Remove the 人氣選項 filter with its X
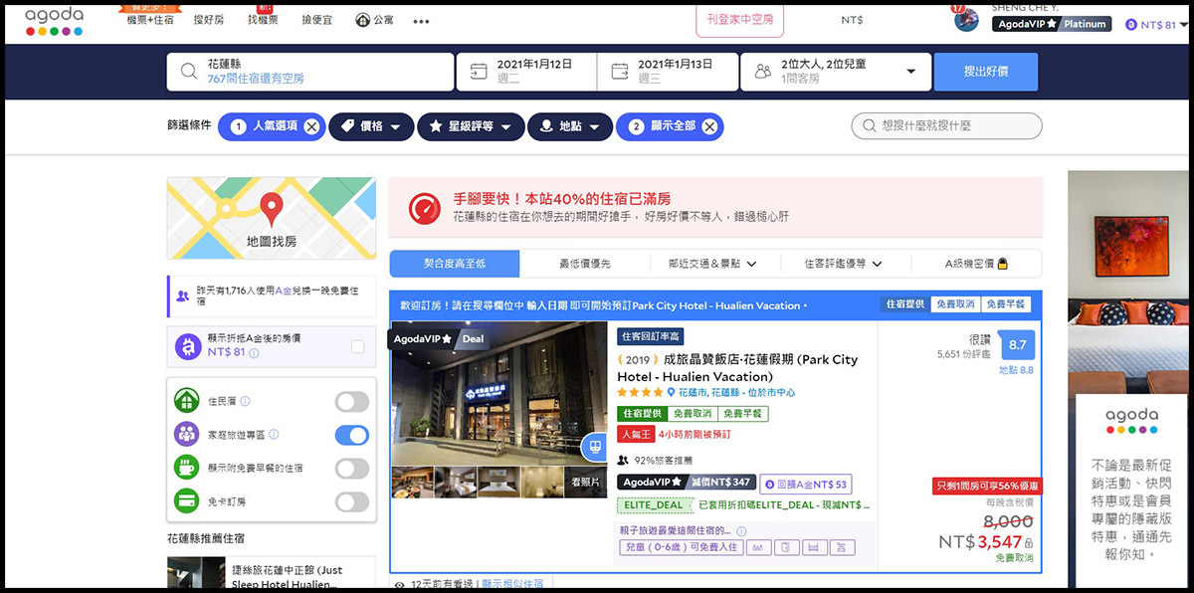This screenshot has height=593, width=1194. click(x=311, y=126)
